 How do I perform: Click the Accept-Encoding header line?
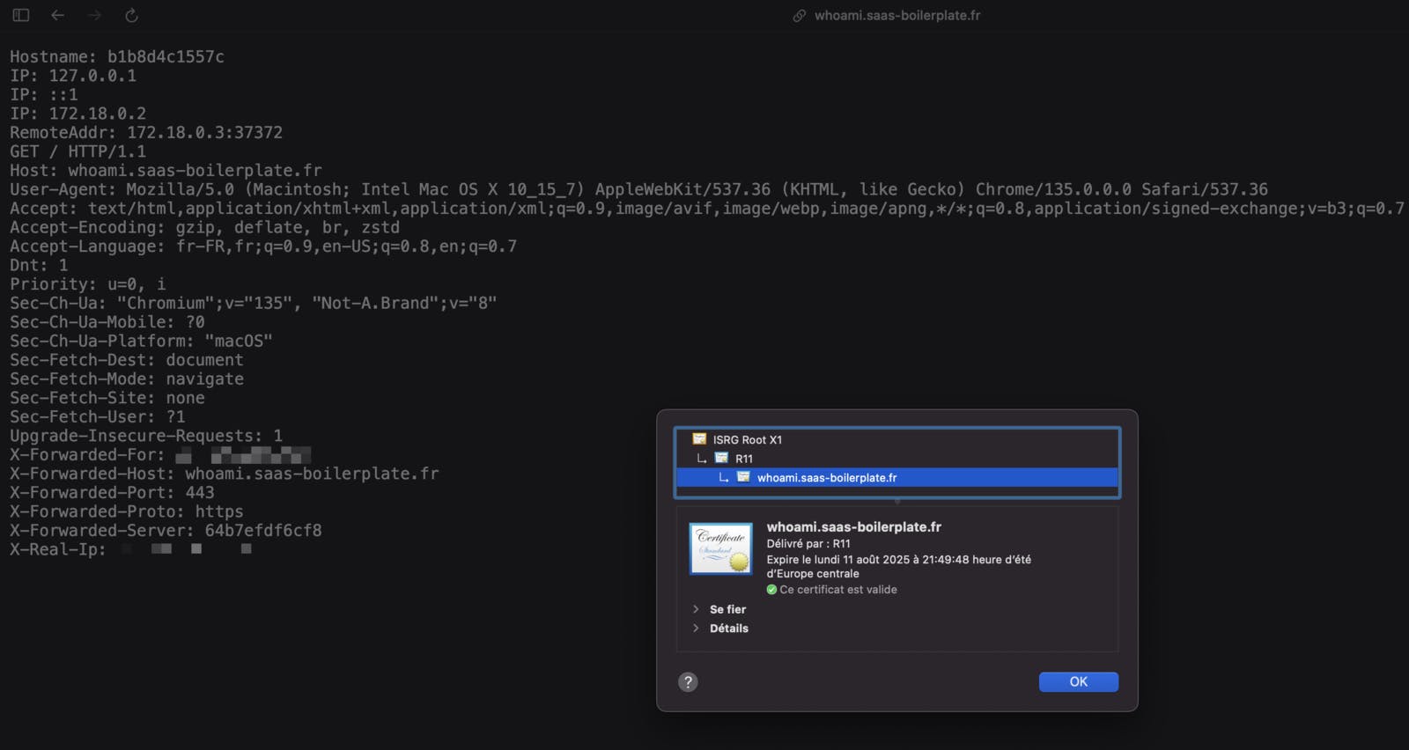click(204, 228)
